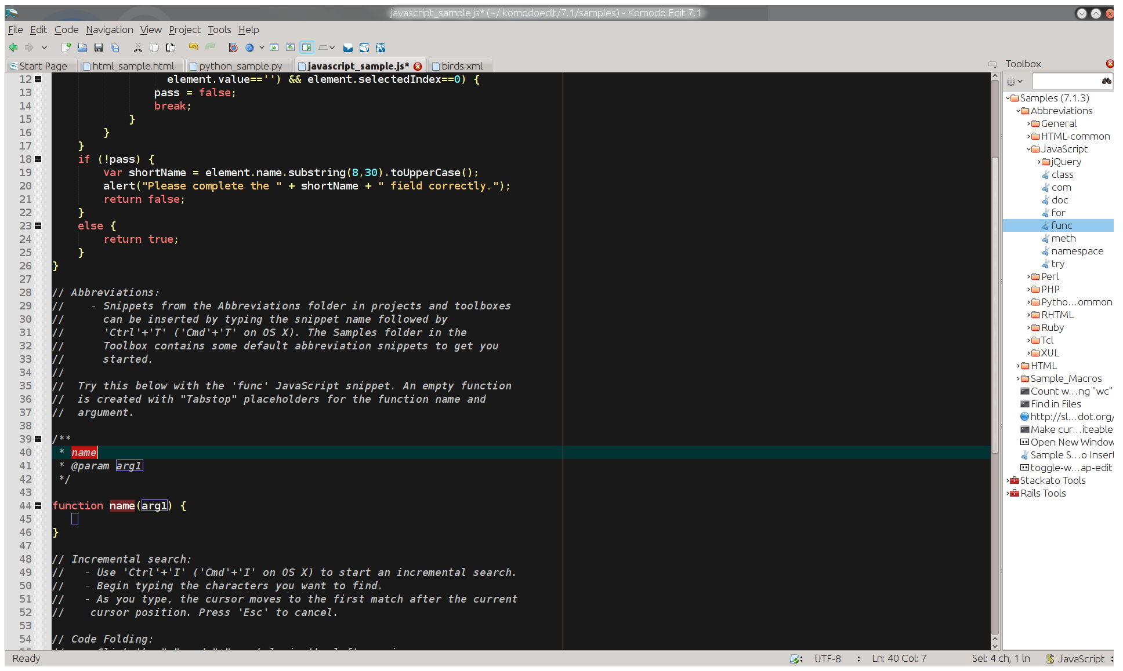Viewport: 1123px width, 671px height.
Task: Click the forward navigation arrow
Action: pyautogui.click(x=28, y=48)
